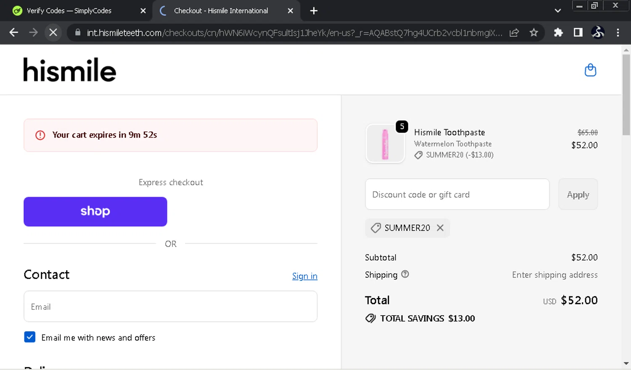Pay with Shop express checkout
This screenshot has height=370, width=631.
click(x=95, y=212)
